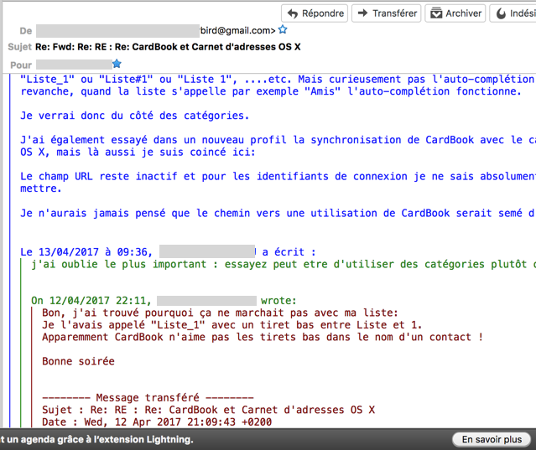
Task: Click the line 'Apparemment CardBook n'aime pas les tirets bas'
Action: 263,337
